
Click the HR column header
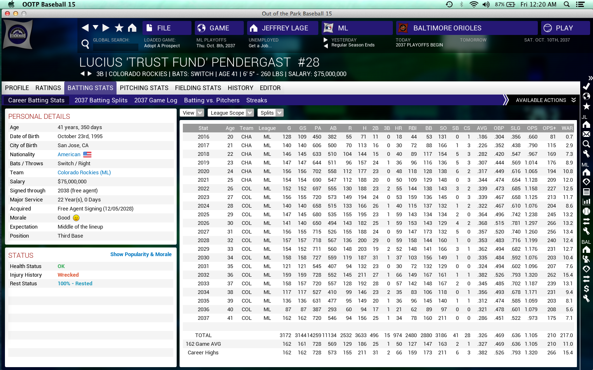(398, 128)
